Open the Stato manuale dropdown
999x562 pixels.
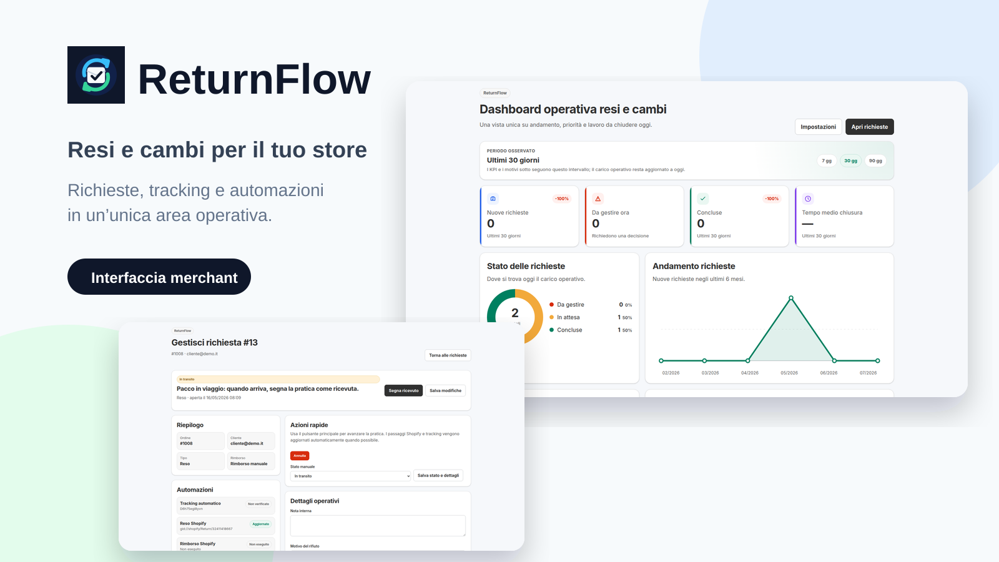pos(351,476)
